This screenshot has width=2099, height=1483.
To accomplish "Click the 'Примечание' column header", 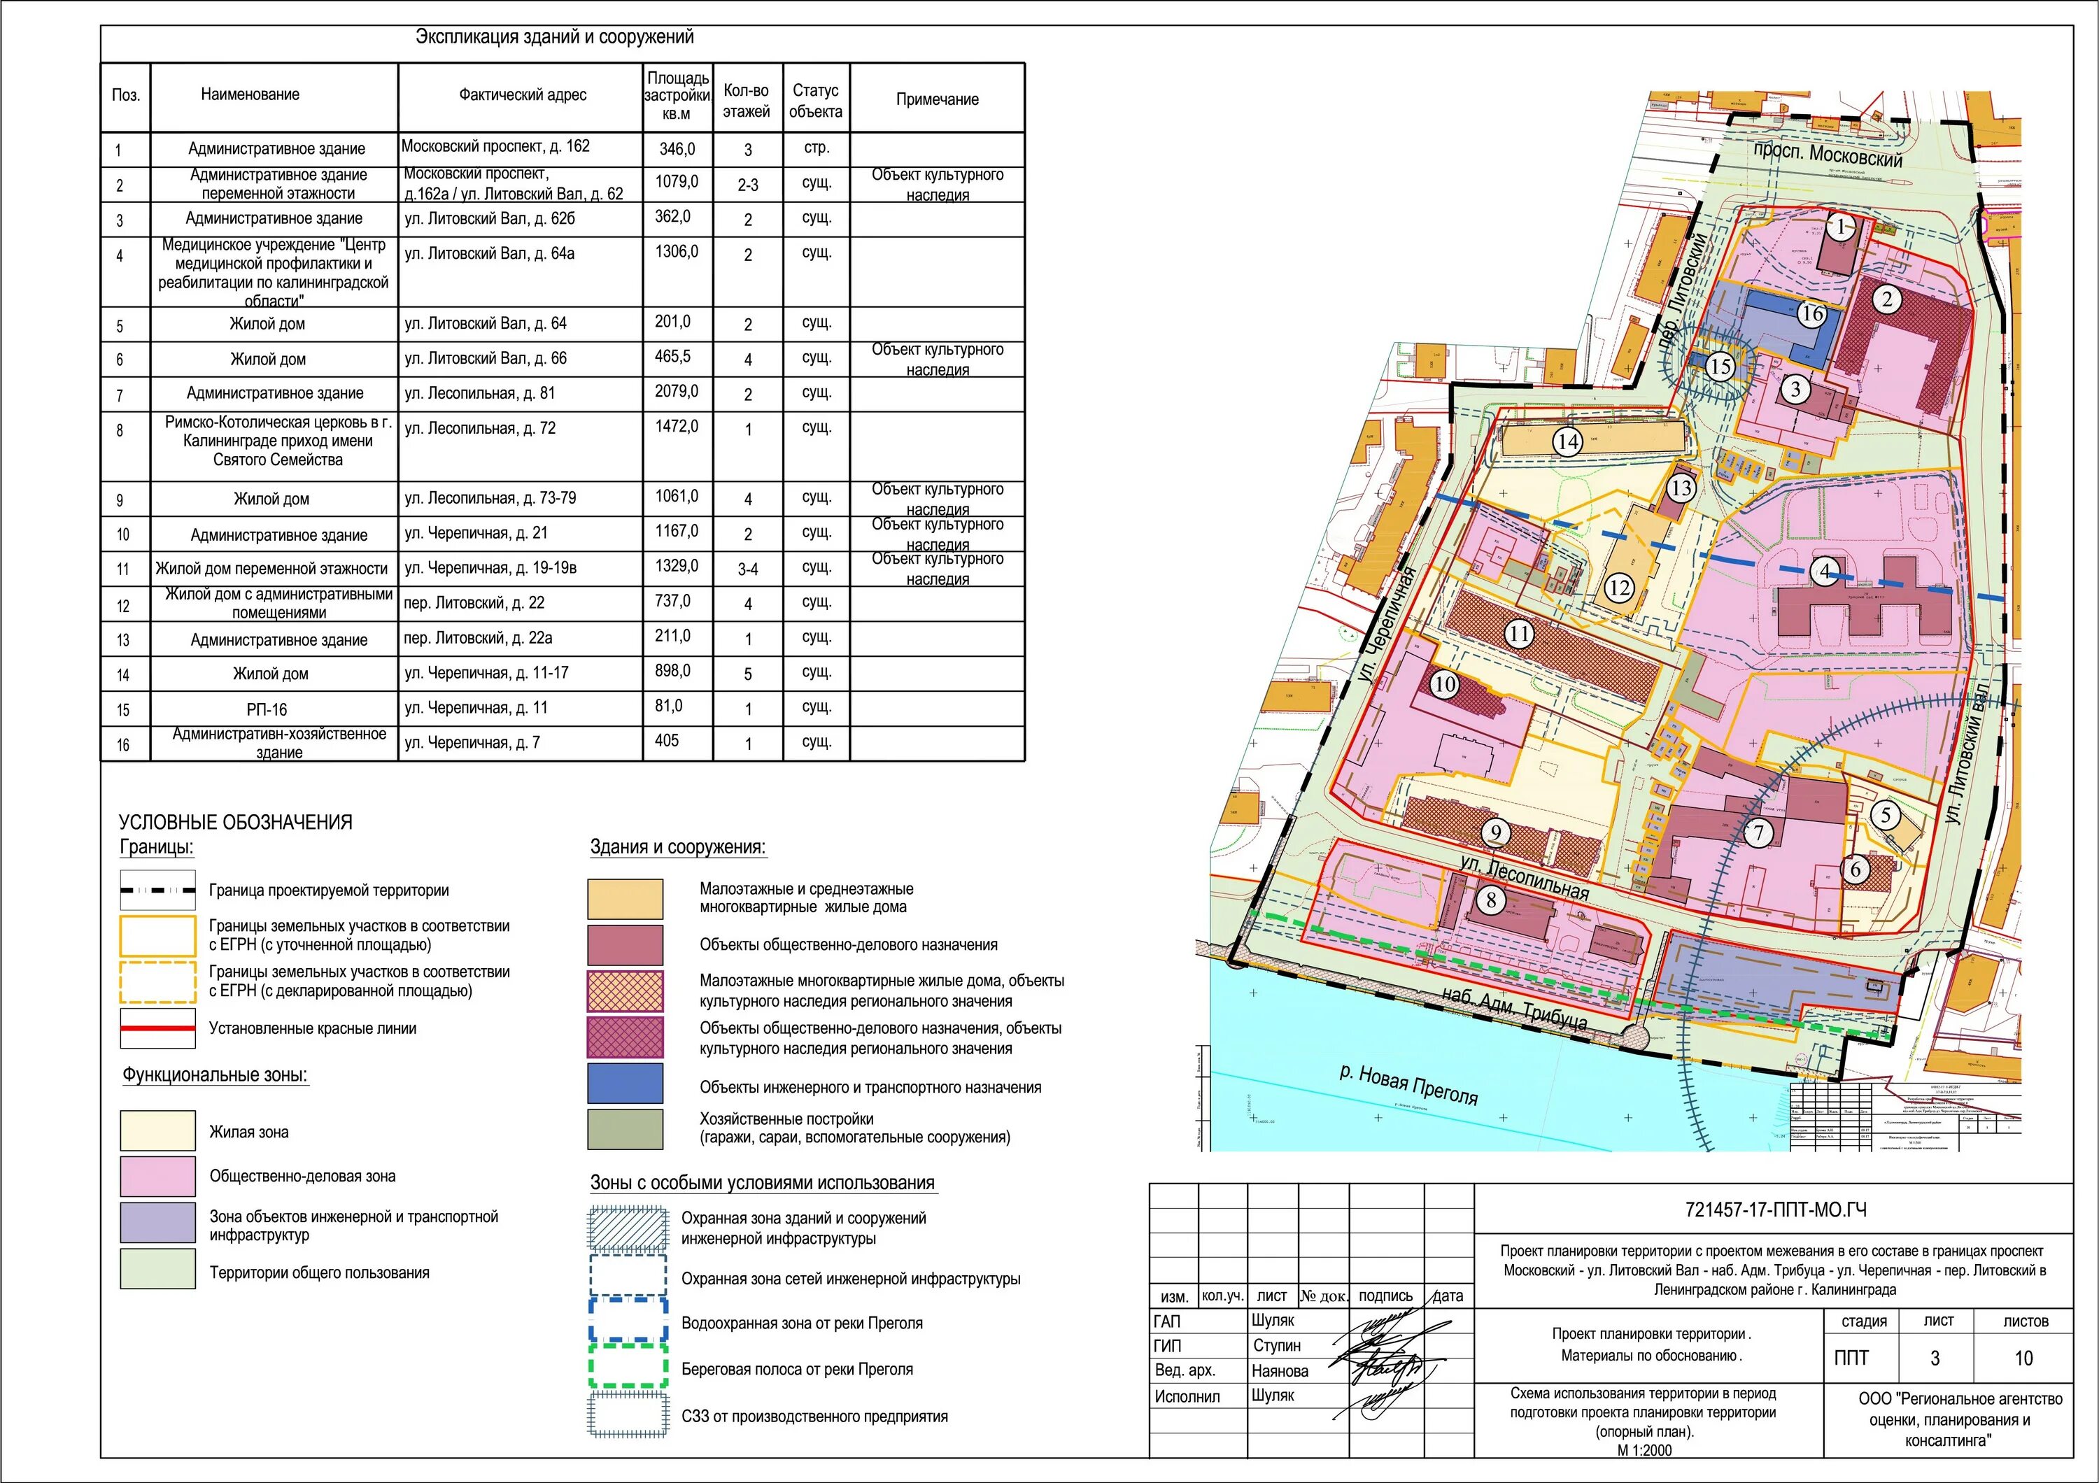I will coord(937,99).
